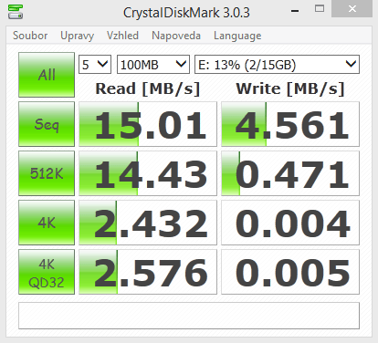Click the Write [MB/s] column header

pyautogui.click(x=290, y=88)
